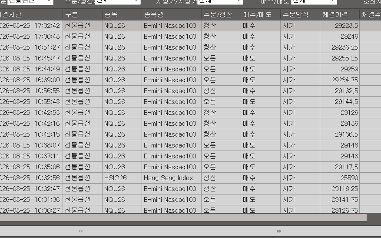Select the row with time 17:00:48
The image size is (381, 238).
pyautogui.click(x=190, y=37)
